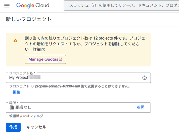Open the hamburger navigation menu
Screen dimensions: 179x137
(x=7, y=5)
